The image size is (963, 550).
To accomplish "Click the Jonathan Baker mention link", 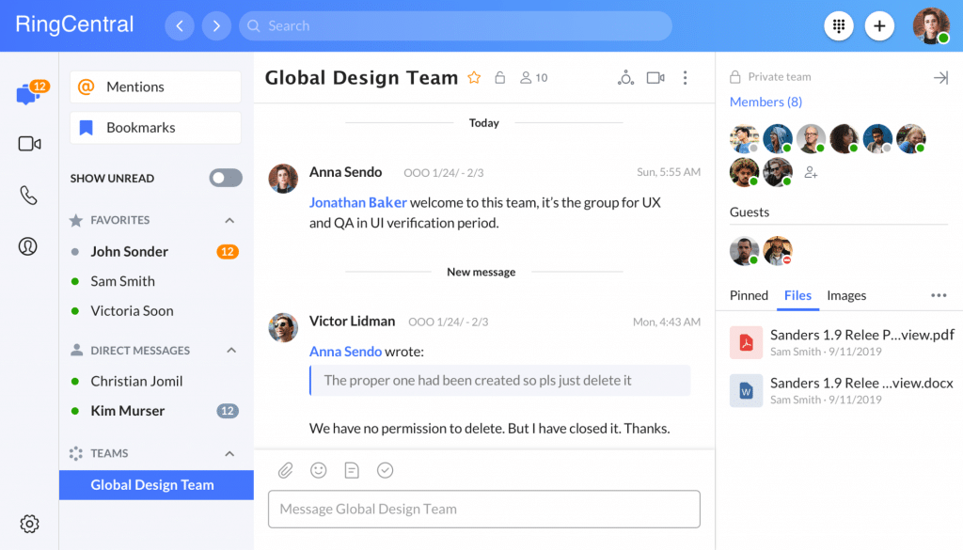I will tap(357, 202).
